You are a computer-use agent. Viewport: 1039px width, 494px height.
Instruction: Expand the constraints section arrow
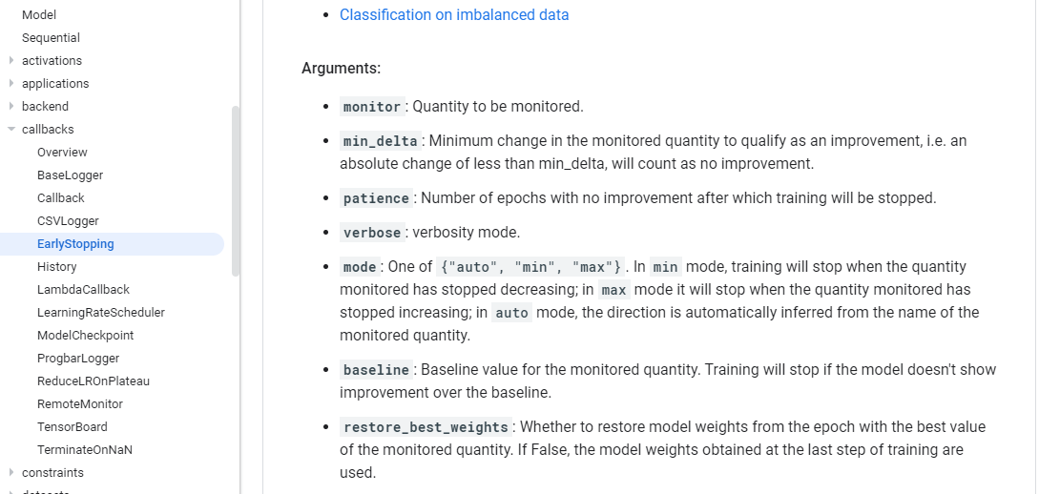coord(11,473)
